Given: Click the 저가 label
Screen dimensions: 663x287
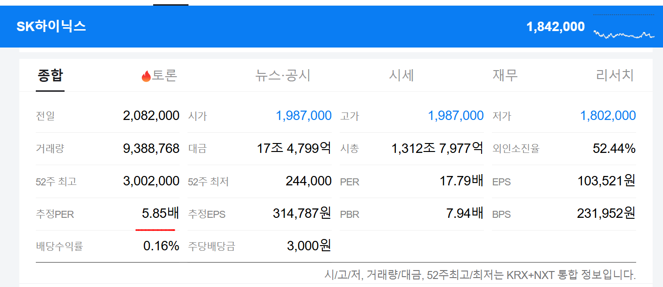Looking at the screenshot, I should (502, 116).
